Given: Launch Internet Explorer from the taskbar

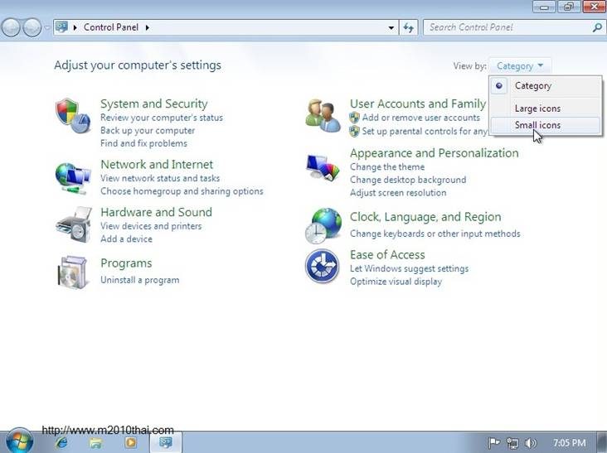Looking at the screenshot, I should click(x=61, y=442).
